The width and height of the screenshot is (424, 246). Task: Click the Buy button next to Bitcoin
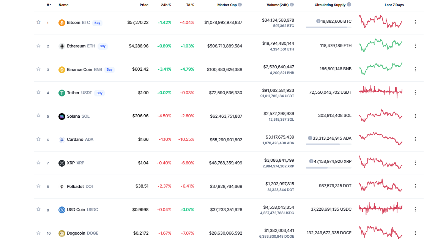[97, 23]
